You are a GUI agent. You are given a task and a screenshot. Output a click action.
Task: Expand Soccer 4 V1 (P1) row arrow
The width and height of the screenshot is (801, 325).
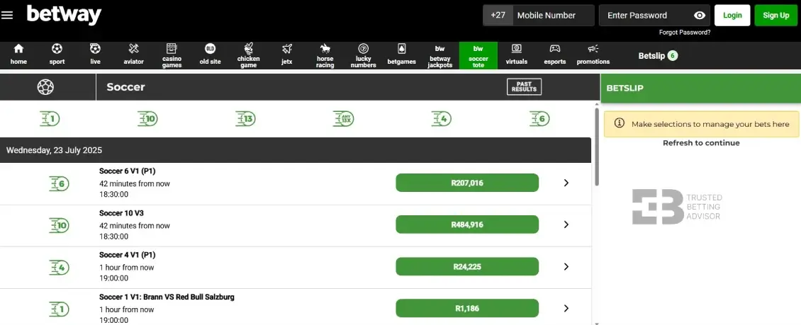point(566,266)
